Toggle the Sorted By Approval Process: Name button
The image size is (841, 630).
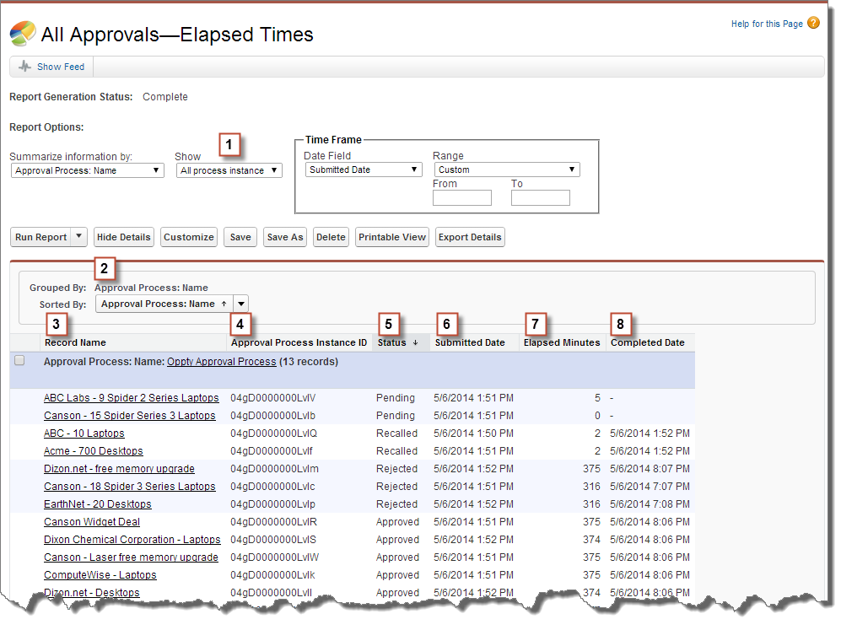point(164,304)
